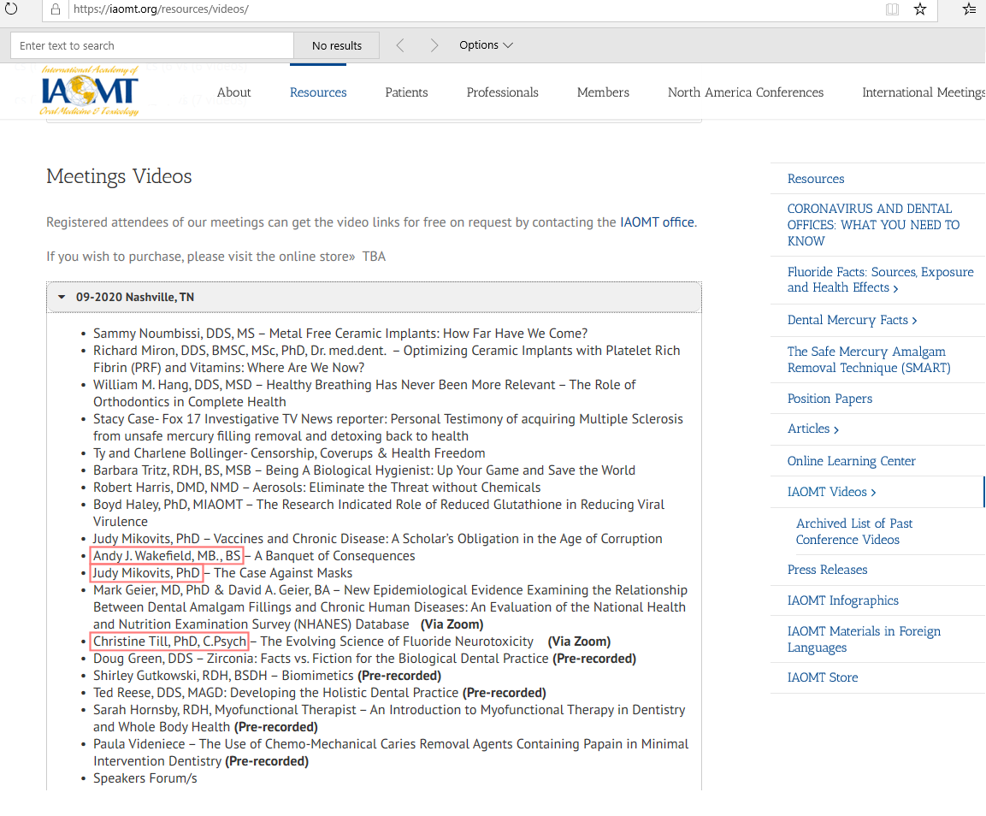Click the IAOMT office link
This screenshot has height=816, width=986.
coord(657,222)
